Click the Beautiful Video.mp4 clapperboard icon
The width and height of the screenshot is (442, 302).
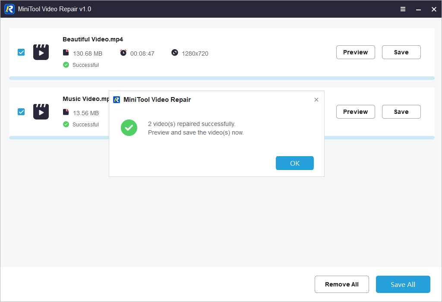tap(41, 52)
